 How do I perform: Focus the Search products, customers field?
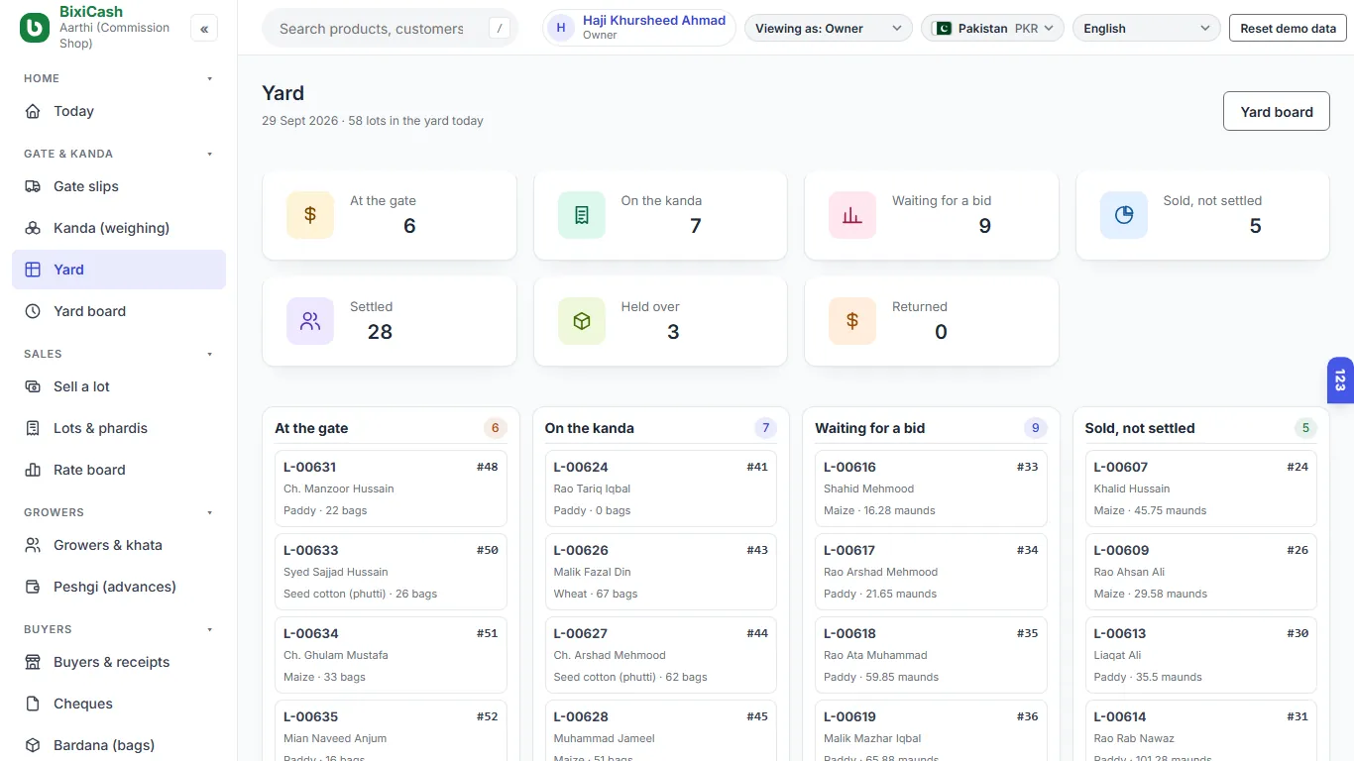pyautogui.click(x=390, y=29)
